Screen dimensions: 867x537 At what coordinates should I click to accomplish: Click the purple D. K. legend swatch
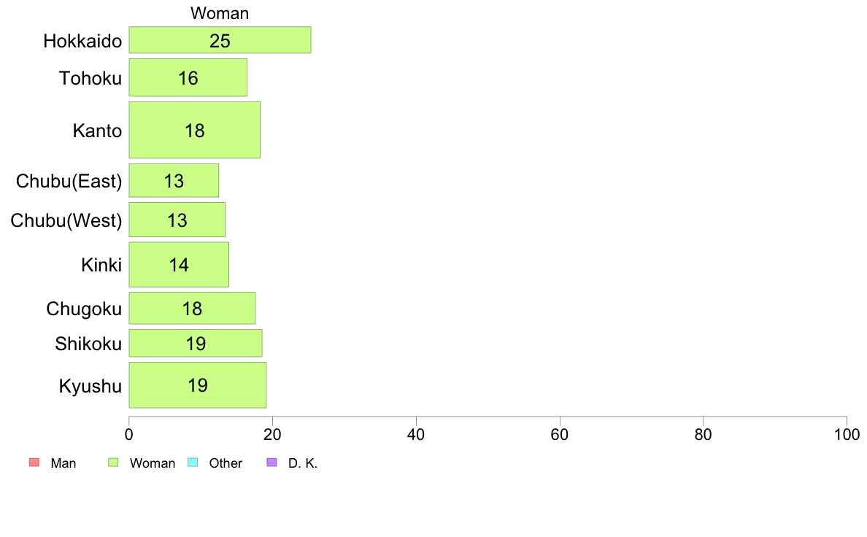271,463
